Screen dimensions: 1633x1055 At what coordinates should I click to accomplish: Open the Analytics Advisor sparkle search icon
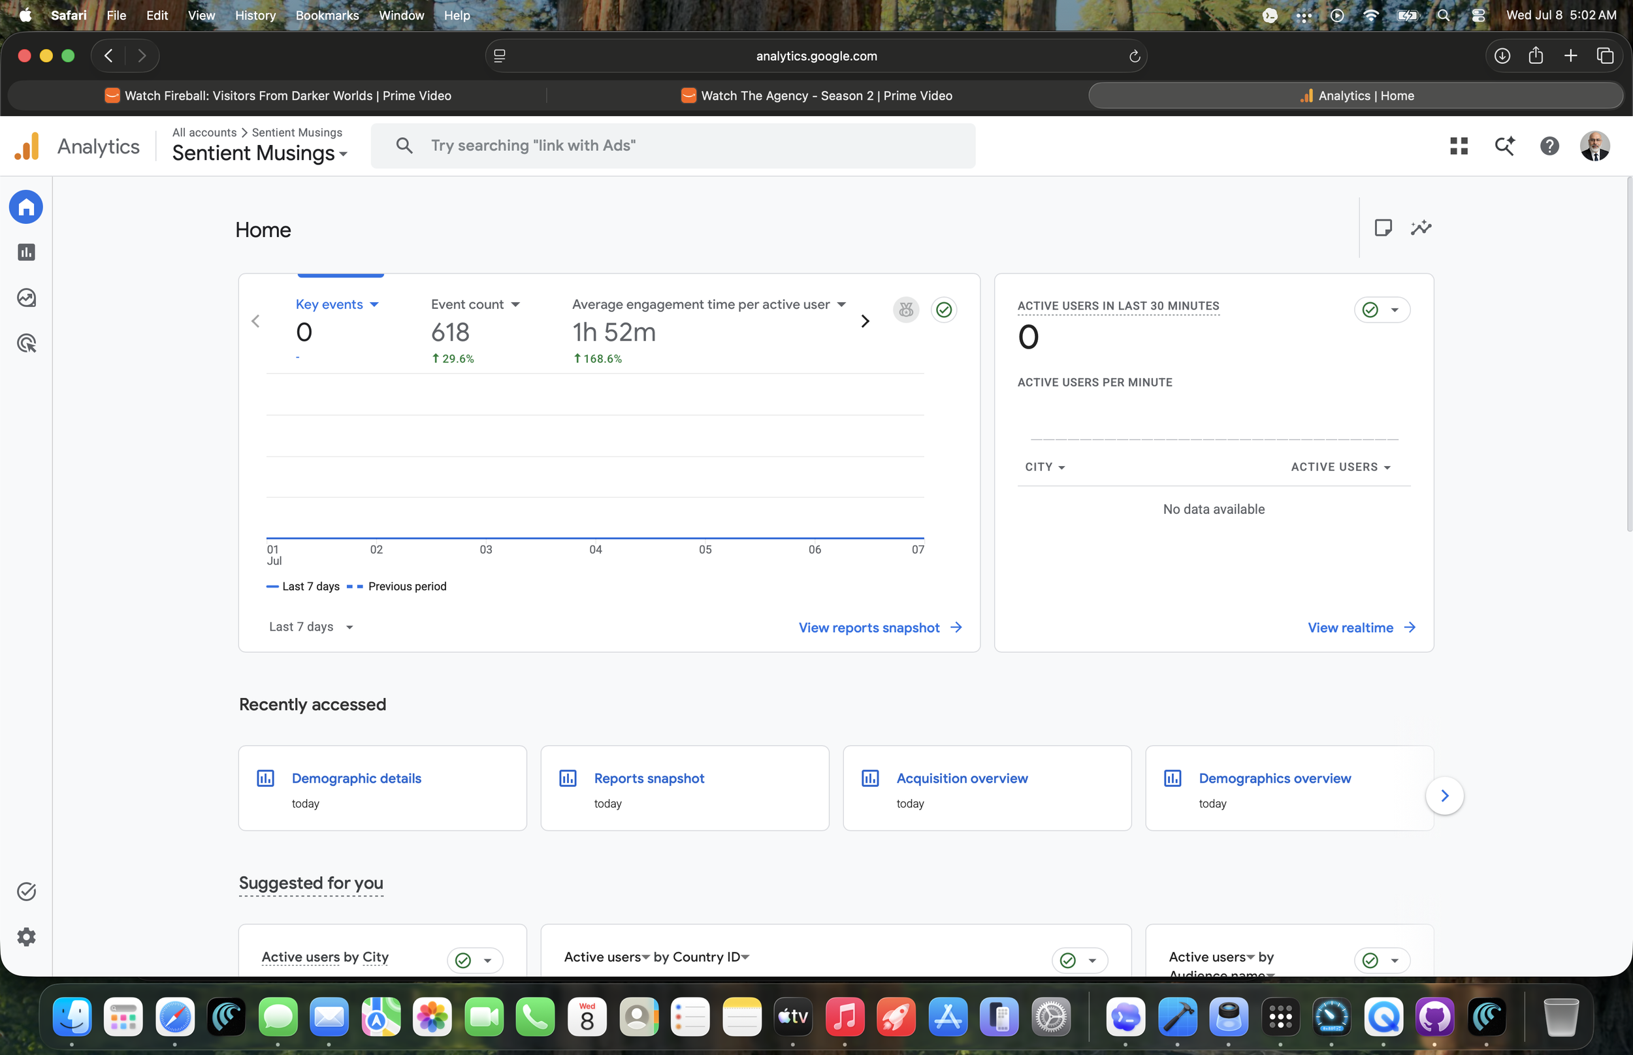pyautogui.click(x=1504, y=146)
